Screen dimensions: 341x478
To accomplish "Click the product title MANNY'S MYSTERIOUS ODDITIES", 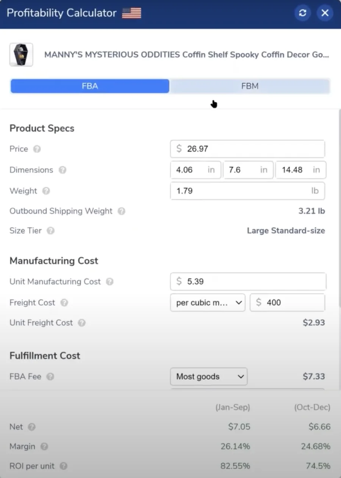I will 186,55.
